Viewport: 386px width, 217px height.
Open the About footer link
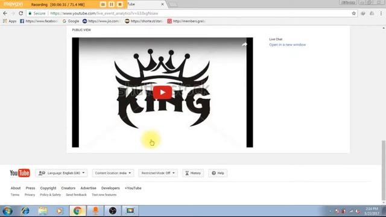[x=16, y=188]
